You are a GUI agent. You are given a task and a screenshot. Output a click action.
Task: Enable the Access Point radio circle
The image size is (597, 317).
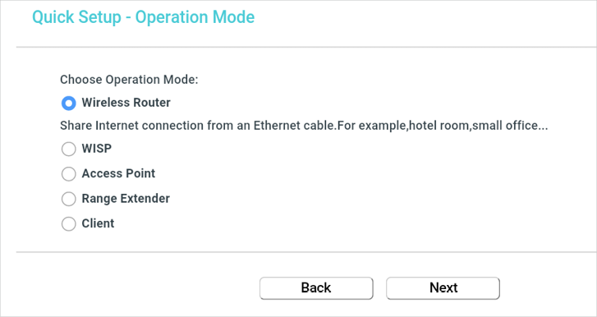pos(68,173)
